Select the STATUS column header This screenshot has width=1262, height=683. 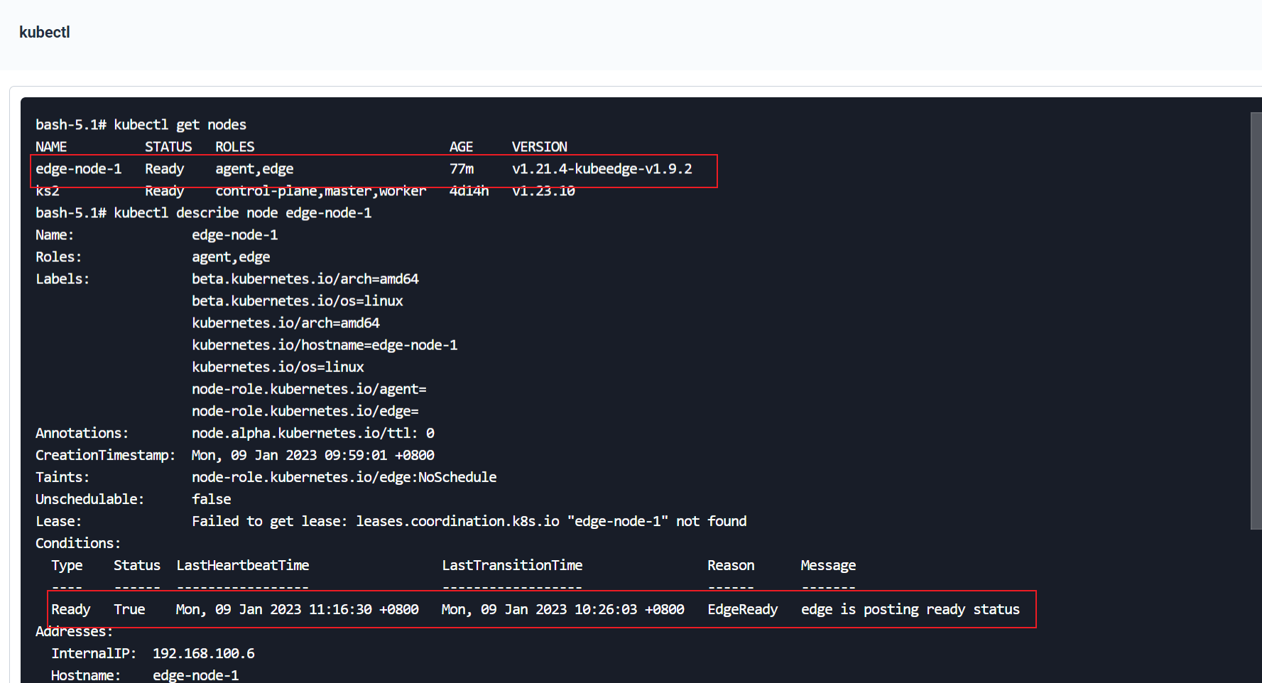click(168, 146)
